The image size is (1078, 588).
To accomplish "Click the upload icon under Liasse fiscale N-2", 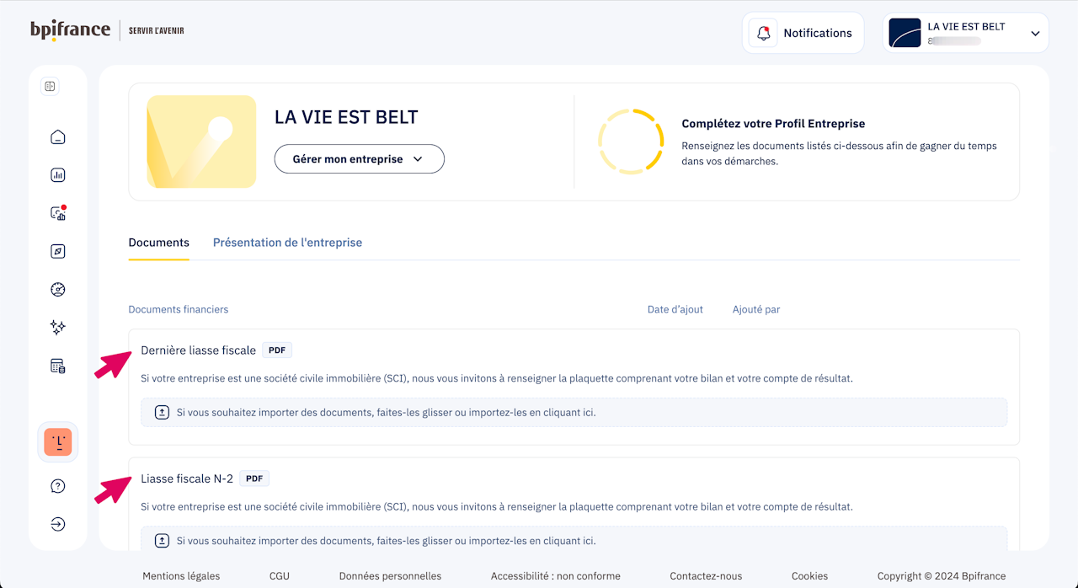I will pos(162,541).
